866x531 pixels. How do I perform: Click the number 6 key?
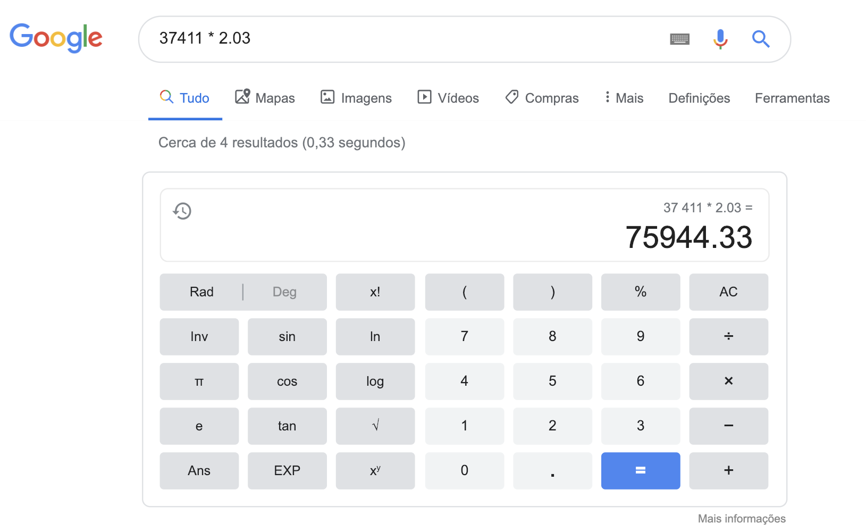[x=641, y=381]
